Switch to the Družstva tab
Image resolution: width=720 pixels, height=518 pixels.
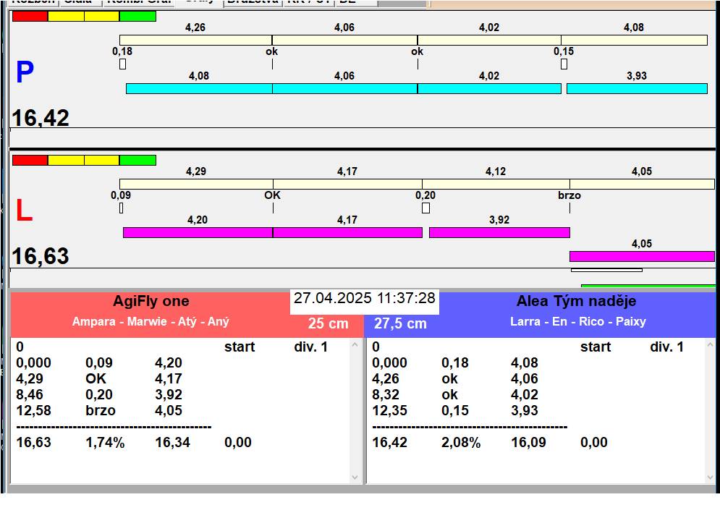[x=251, y=2]
